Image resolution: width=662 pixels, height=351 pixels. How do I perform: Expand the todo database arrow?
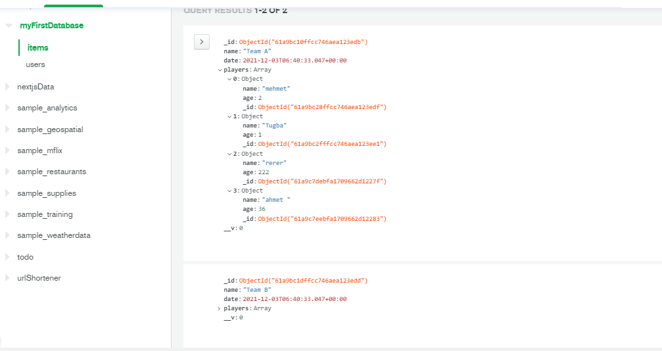7,257
